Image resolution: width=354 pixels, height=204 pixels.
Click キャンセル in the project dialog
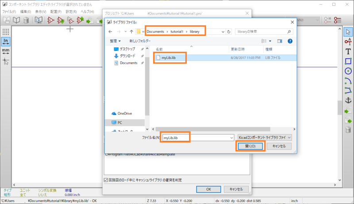pyautogui.click(x=236, y=189)
